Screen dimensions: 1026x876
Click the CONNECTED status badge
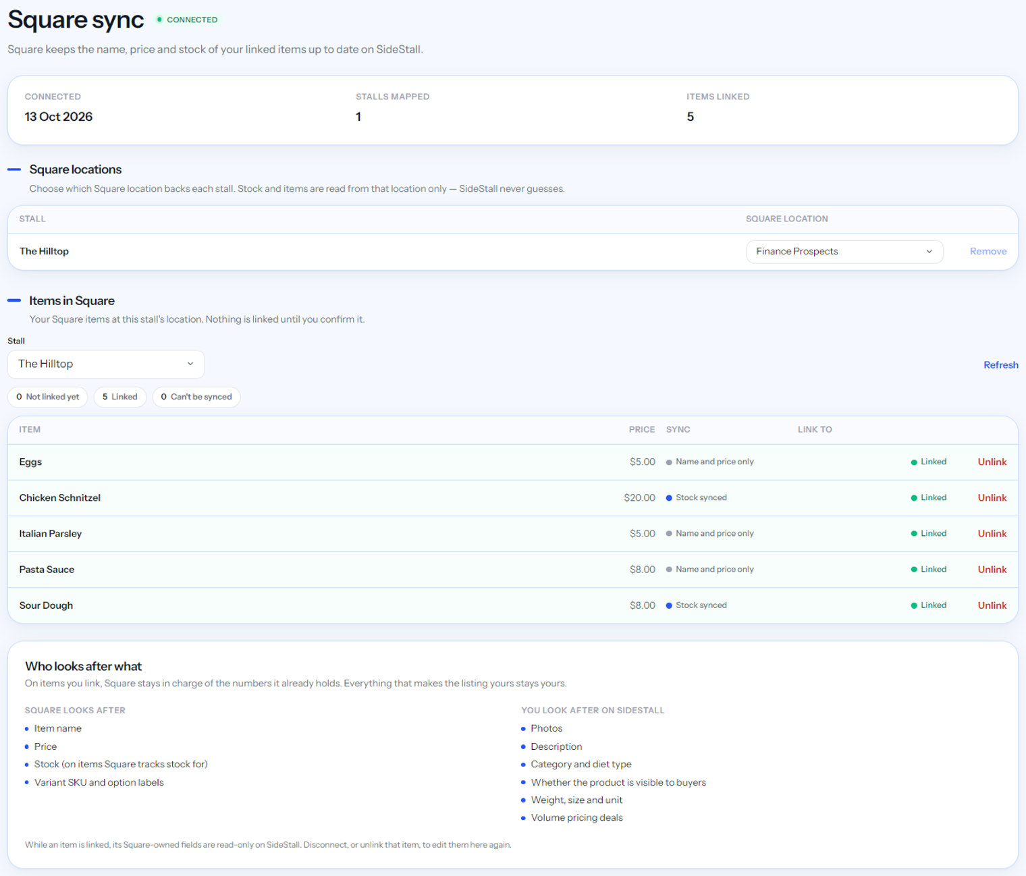tap(187, 20)
